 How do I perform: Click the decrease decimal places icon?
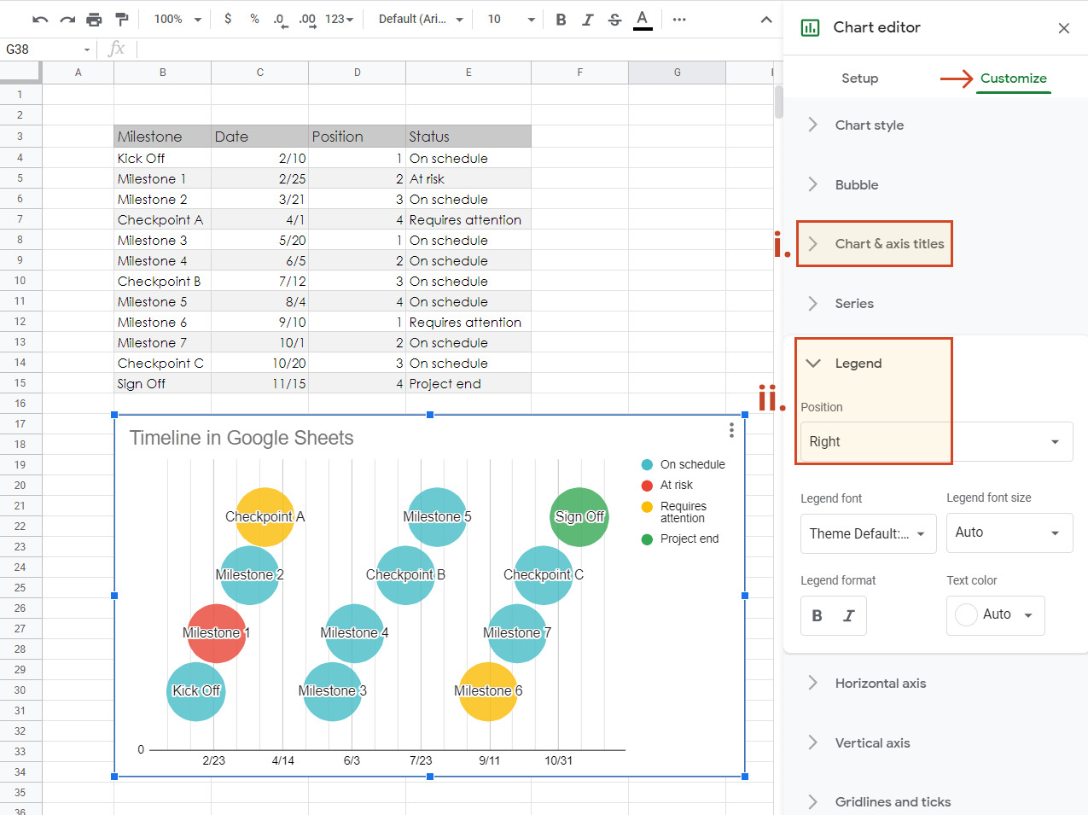[x=279, y=19]
